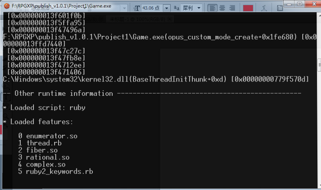321x190 pixels.
Task: Click the warp text icon
Action: coord(264,8)
